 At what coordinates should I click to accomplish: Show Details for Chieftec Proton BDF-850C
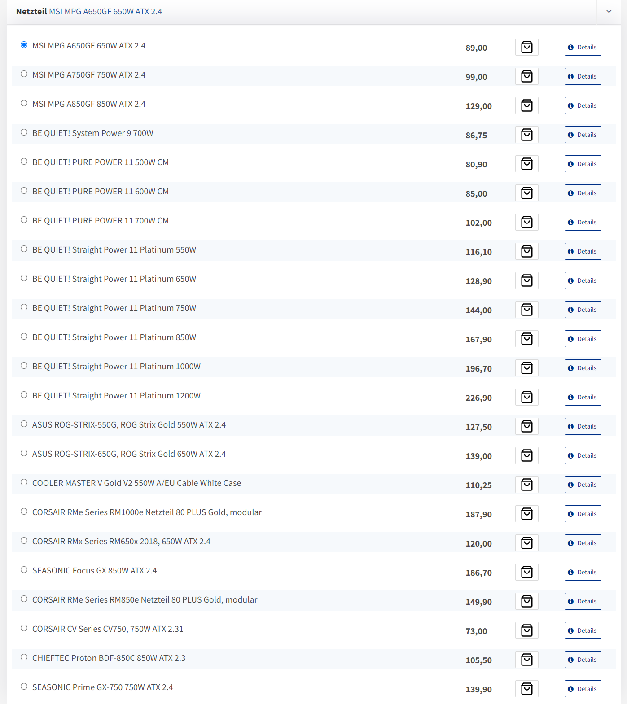click(x=583, y=660)
